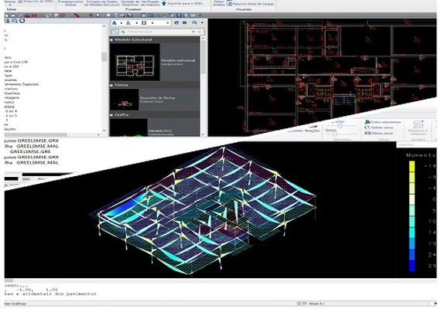Image resolution: width=441 pixels, height=309 pixels.
Task: Open the Modelo estrutural thumbnail
Action: point(135,62)
